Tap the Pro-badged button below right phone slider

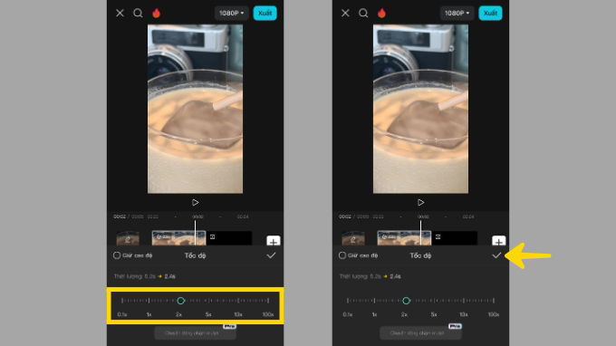pyautogui.click(x=420, y=332)
